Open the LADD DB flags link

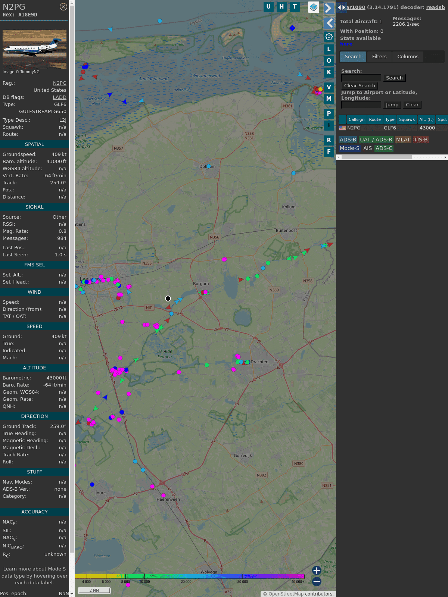coord(59,97)
